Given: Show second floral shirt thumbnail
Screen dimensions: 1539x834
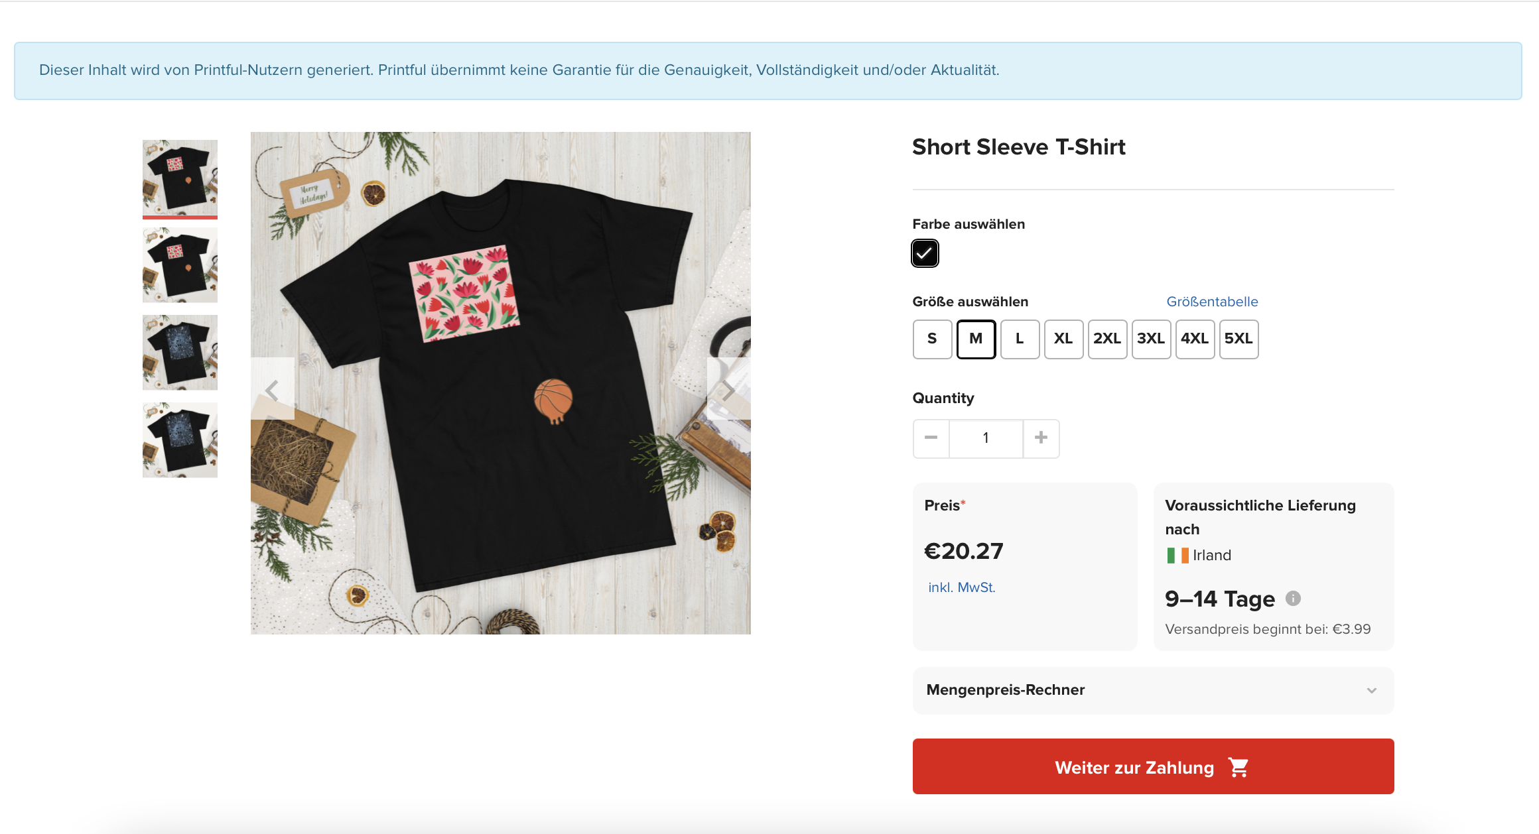Looking at the screenshot, I should click(x=180, y=265).
